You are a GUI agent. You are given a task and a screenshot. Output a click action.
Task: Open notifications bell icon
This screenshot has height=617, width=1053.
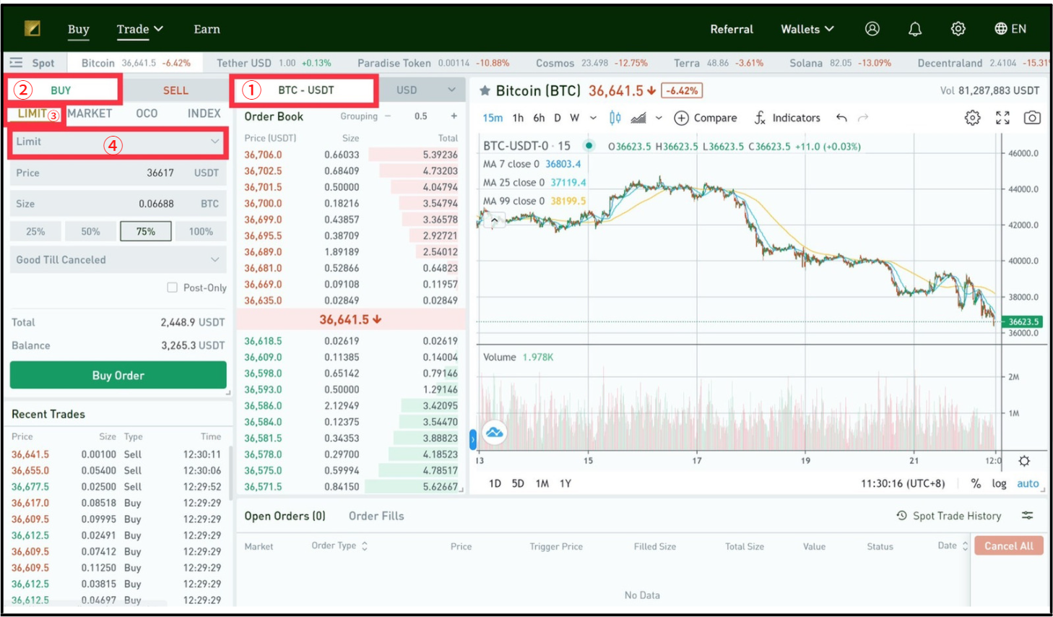(x=915, y=29)
